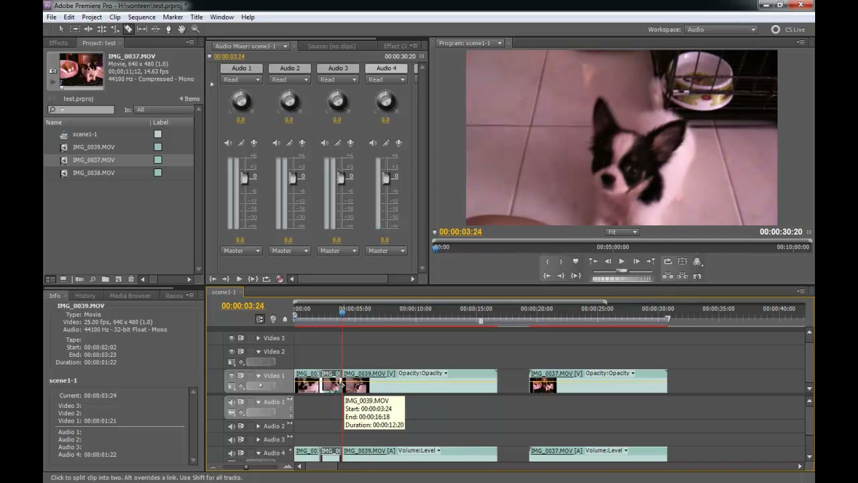The width and height of the screenshot is (858, 483).
Task: Click the Project panel search field
Action: click(x=80, y=110)
